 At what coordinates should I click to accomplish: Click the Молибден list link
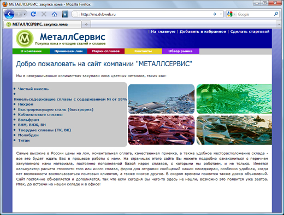point(28,135)
